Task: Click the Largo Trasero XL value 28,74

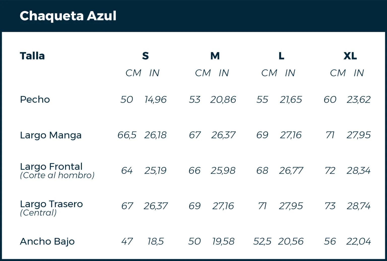Action: pos(359,206)
